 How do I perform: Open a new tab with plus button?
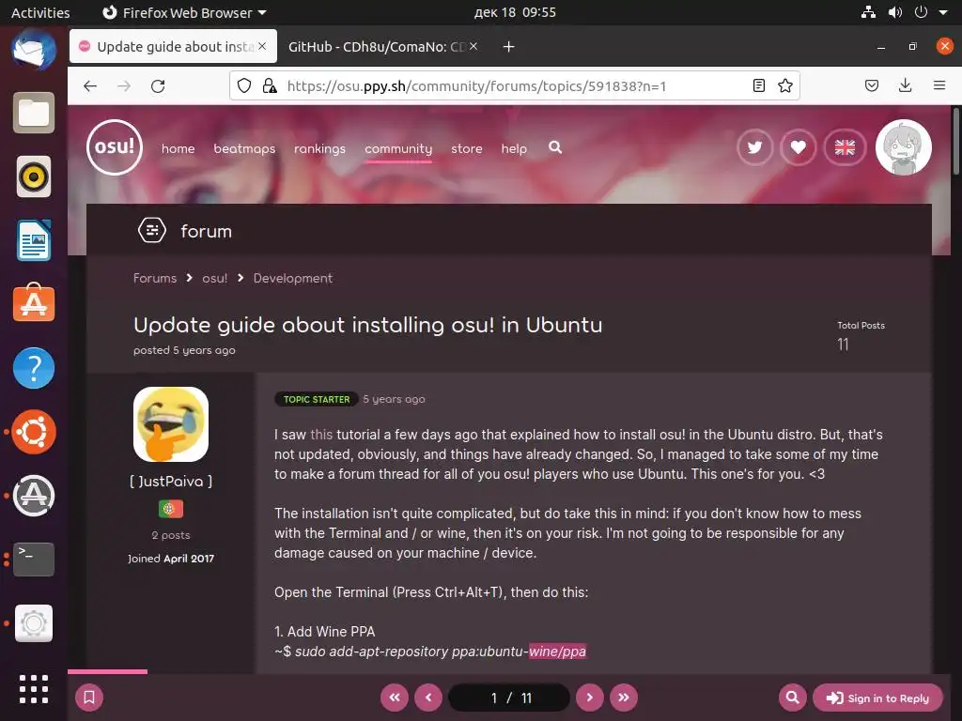tap(508, 47)
